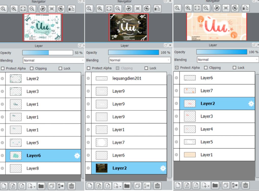The image size is (259, 191).
Task: Open the Blending dropdown in the house photo panel
Action: coord(140,60)
